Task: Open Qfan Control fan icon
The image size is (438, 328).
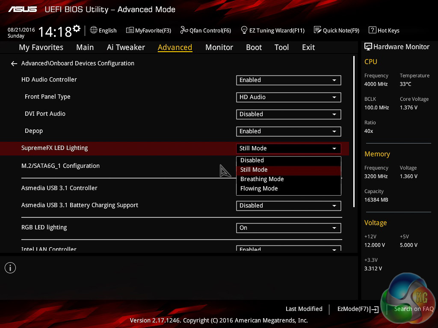Action: [184, 30]
